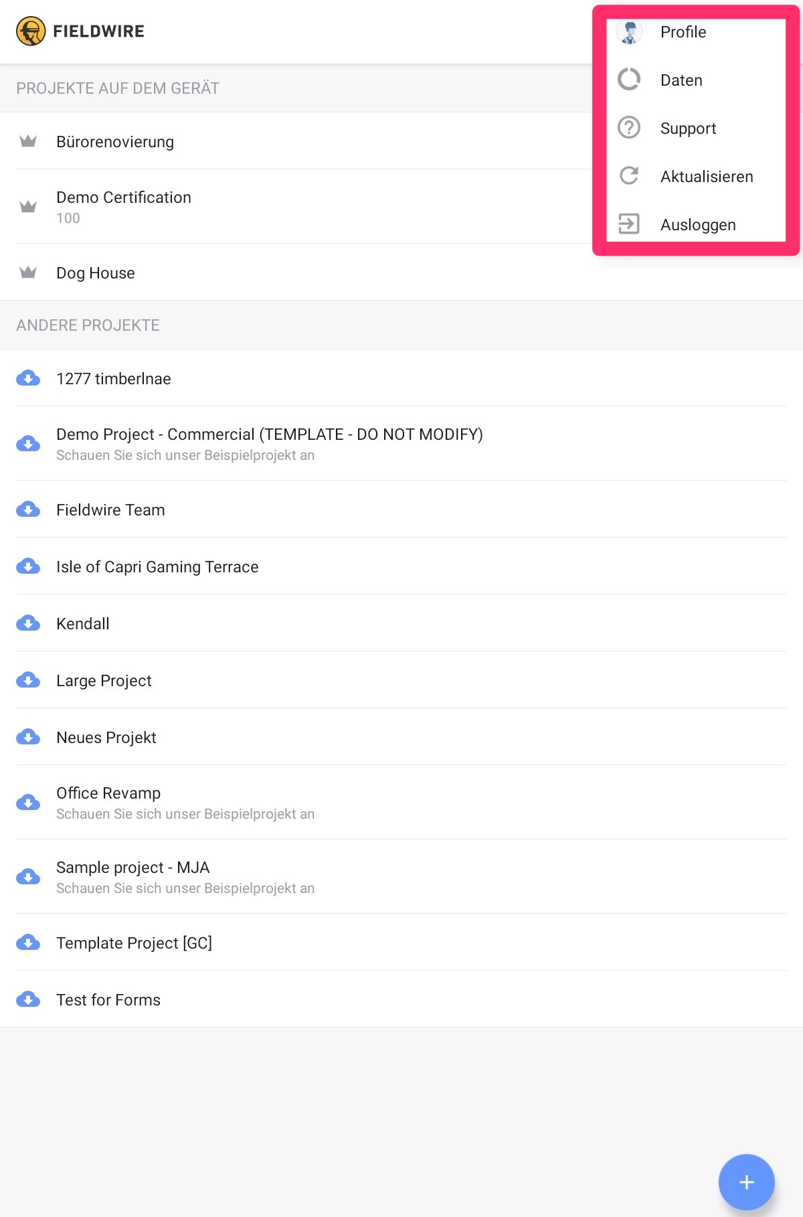The image size is (803, 1217).
Task: Click the Beispielprojekt subtitle under Office Revamp
Action: [185, 814]
